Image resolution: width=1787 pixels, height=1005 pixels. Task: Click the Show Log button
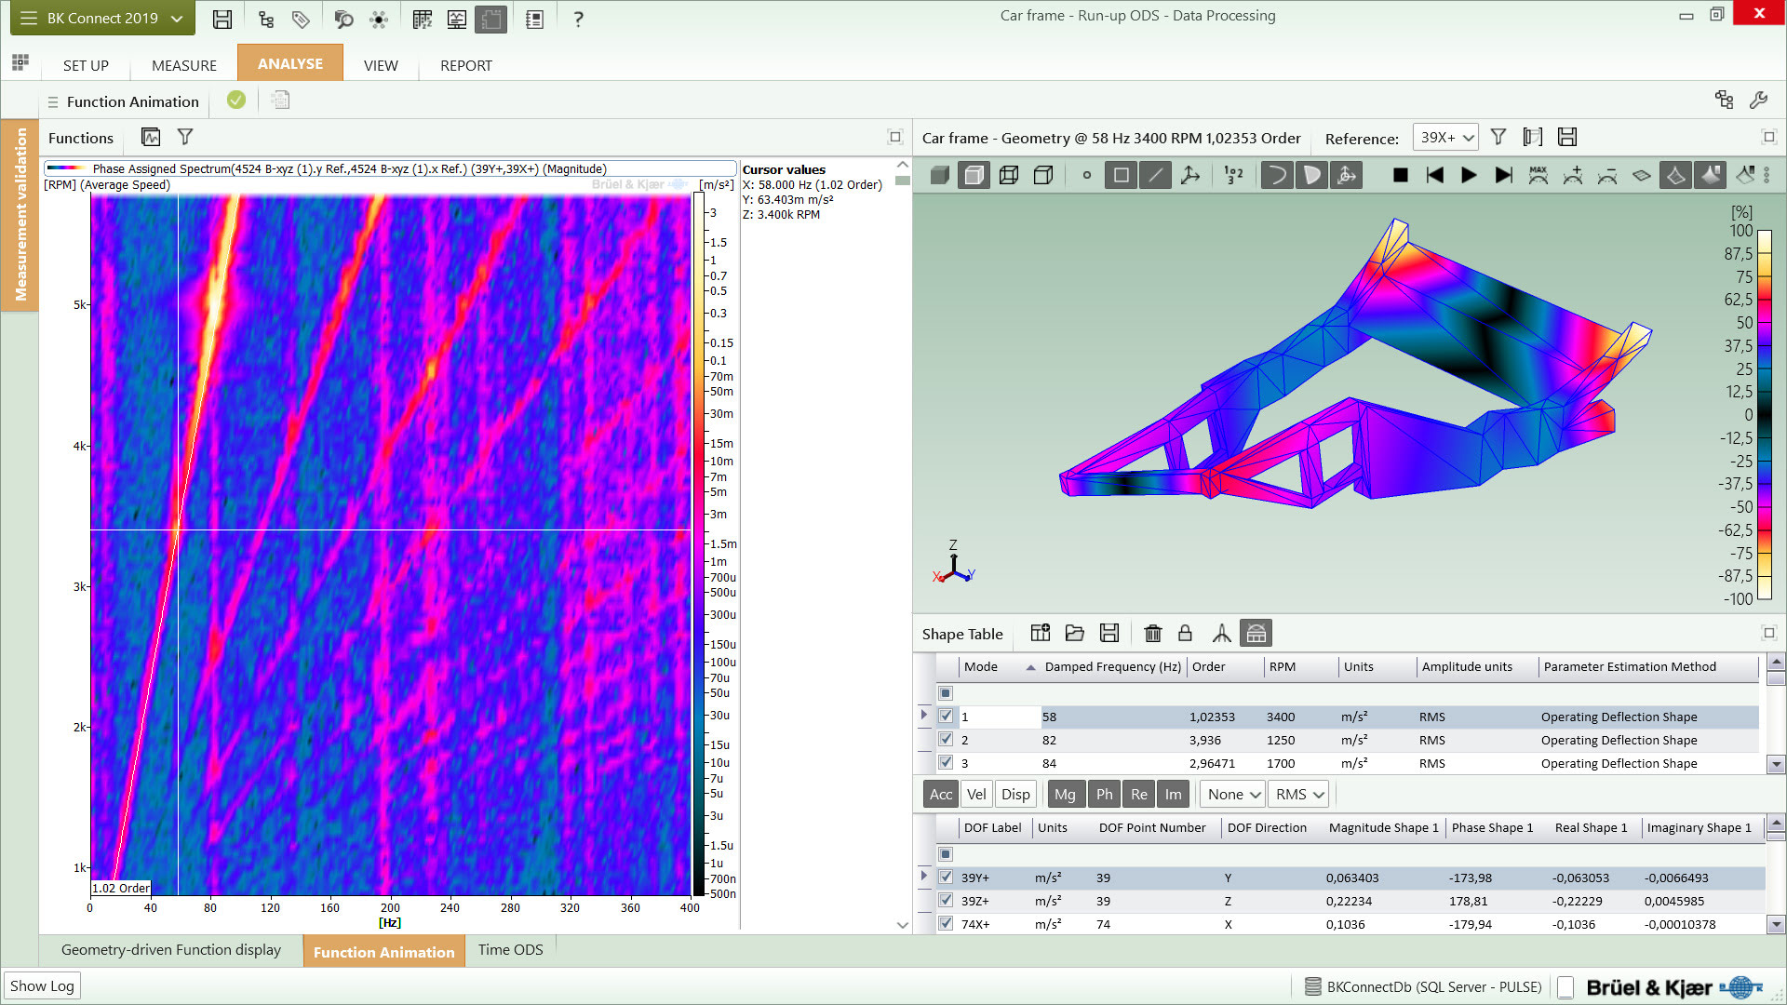(42, 986)
